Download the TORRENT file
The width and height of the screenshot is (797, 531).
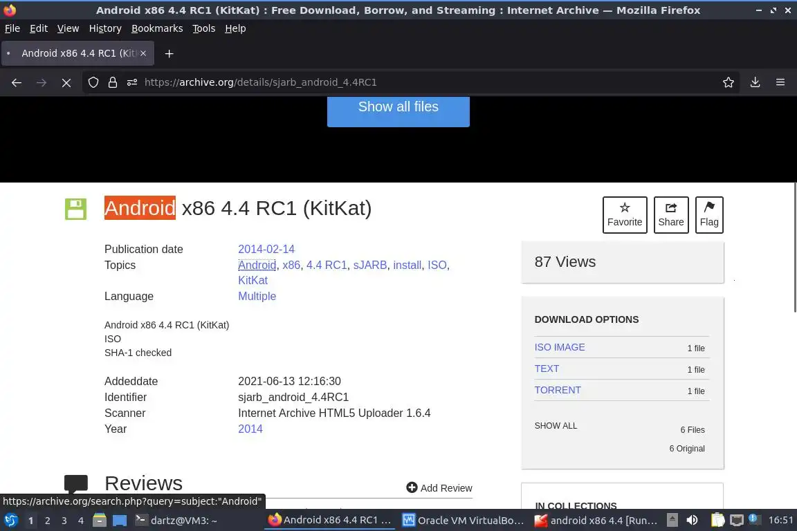point(558,390)
